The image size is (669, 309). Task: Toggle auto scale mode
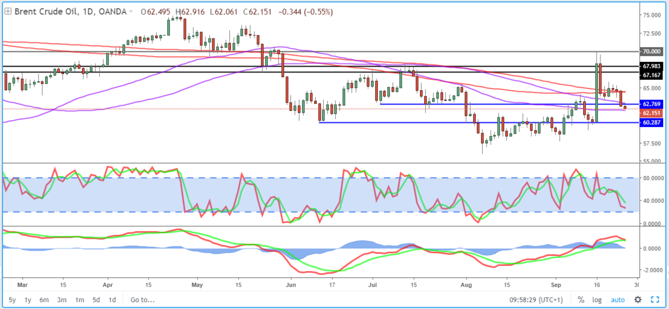click(x=618, y=300)
